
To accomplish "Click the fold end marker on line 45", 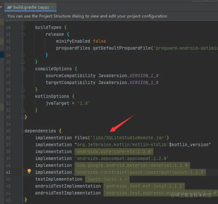I will click(x=23, y=200).
